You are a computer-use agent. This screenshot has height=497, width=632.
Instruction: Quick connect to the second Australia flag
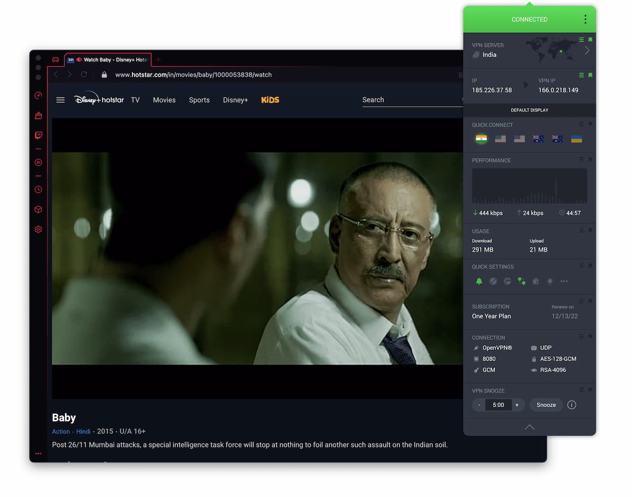(558, 139)
